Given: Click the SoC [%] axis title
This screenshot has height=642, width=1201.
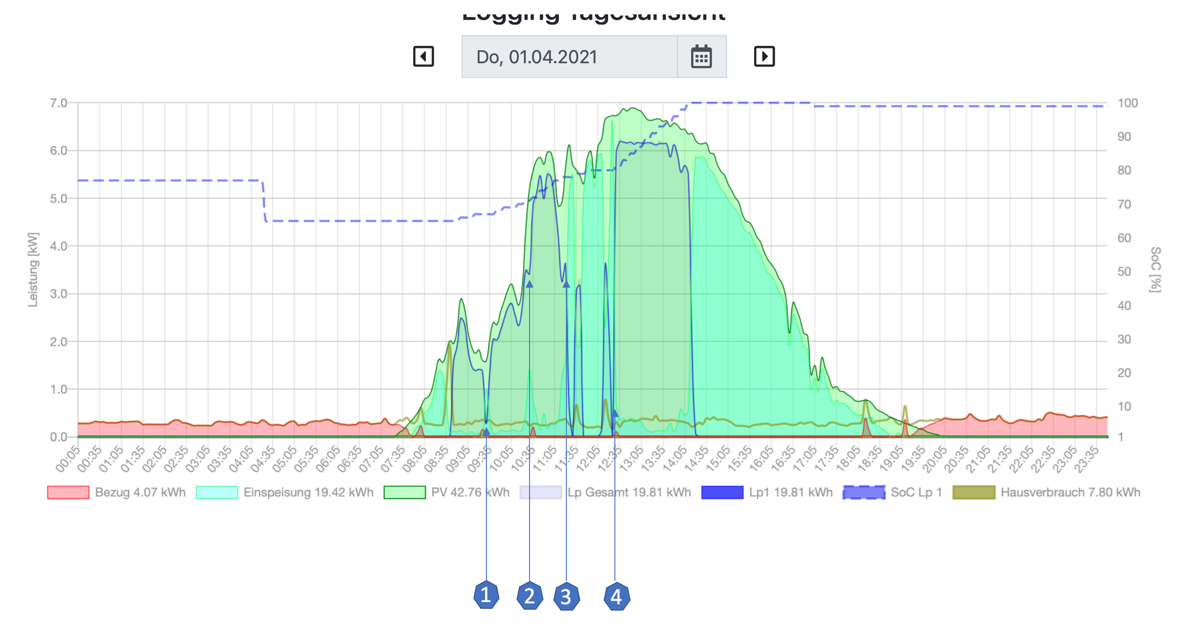Looking at the screenshot, I should click(x=1155, y=269).
